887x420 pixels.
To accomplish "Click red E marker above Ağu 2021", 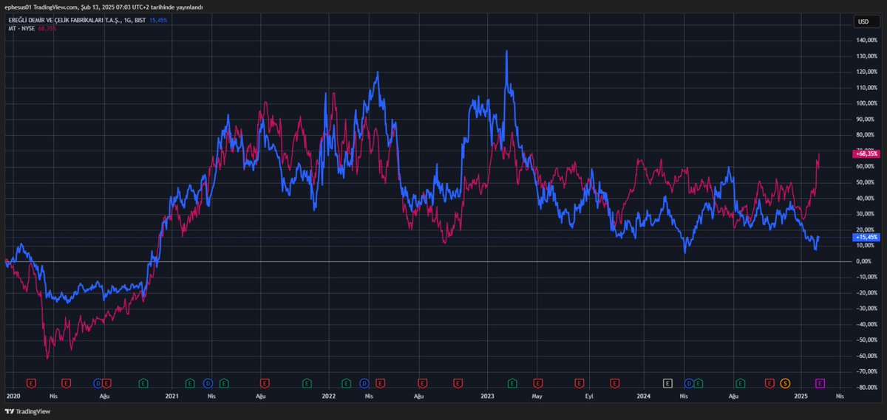I will [x=264, y=383].
